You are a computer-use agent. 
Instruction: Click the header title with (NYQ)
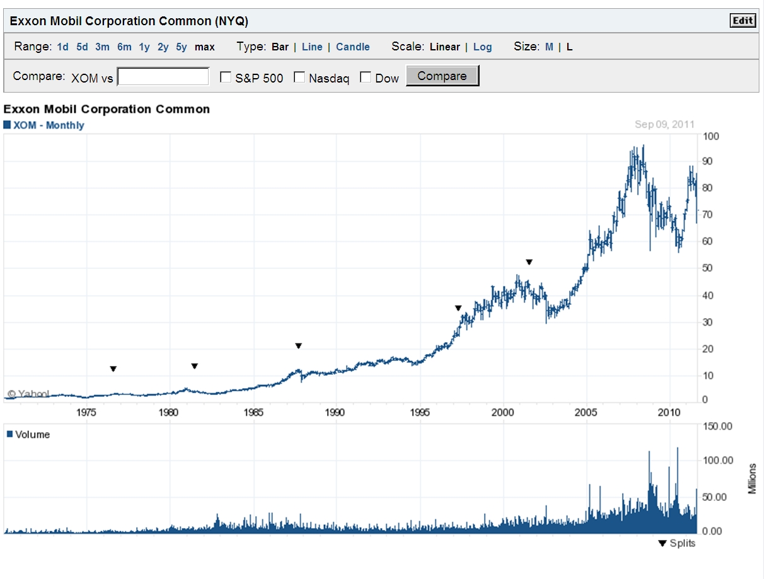[129, 21]
